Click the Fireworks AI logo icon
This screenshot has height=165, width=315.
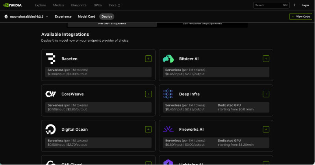pos(168,129)
